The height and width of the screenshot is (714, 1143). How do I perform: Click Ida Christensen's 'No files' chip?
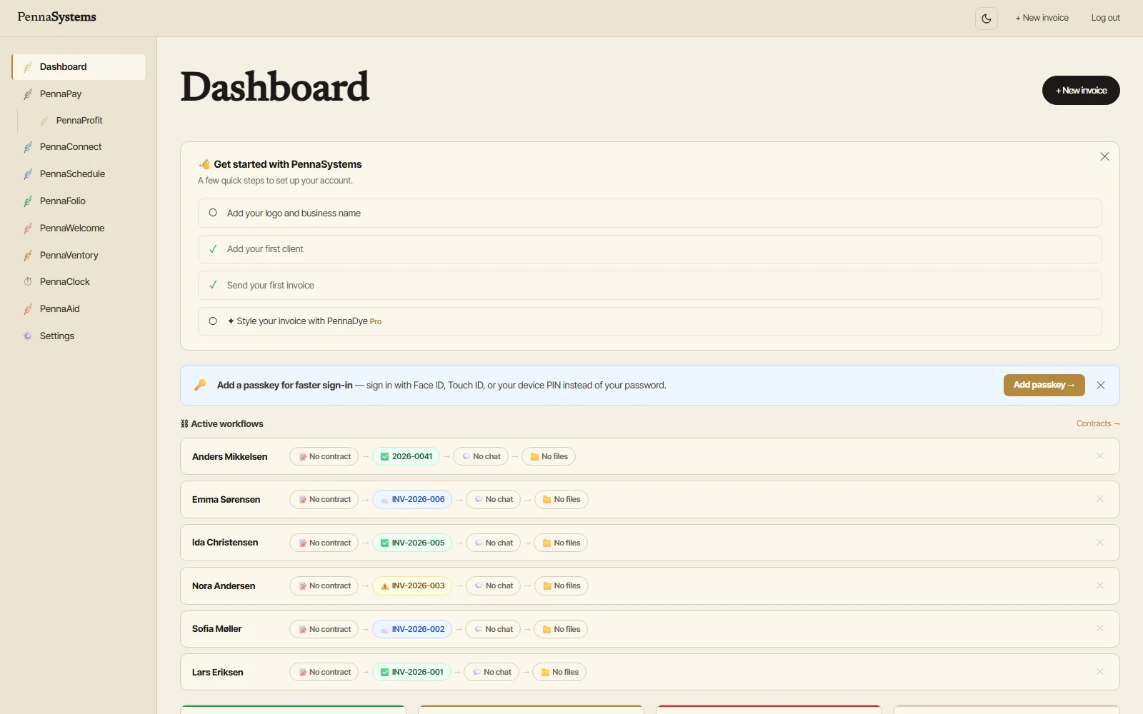click(561, 543)
